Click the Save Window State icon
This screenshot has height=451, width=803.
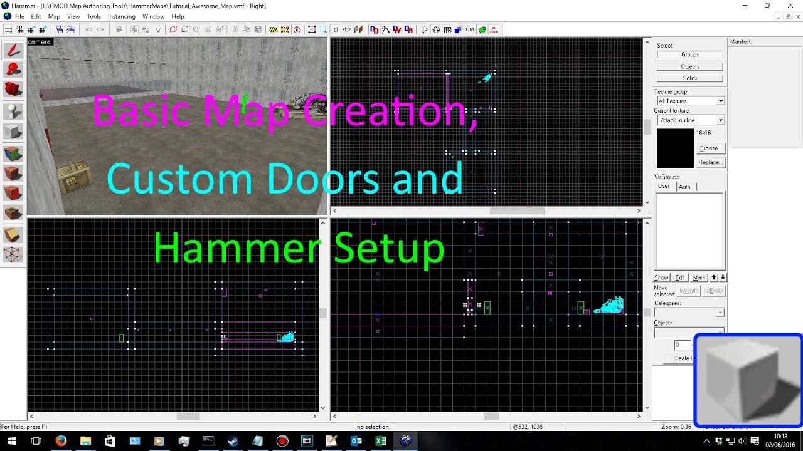tap(70, 29)
